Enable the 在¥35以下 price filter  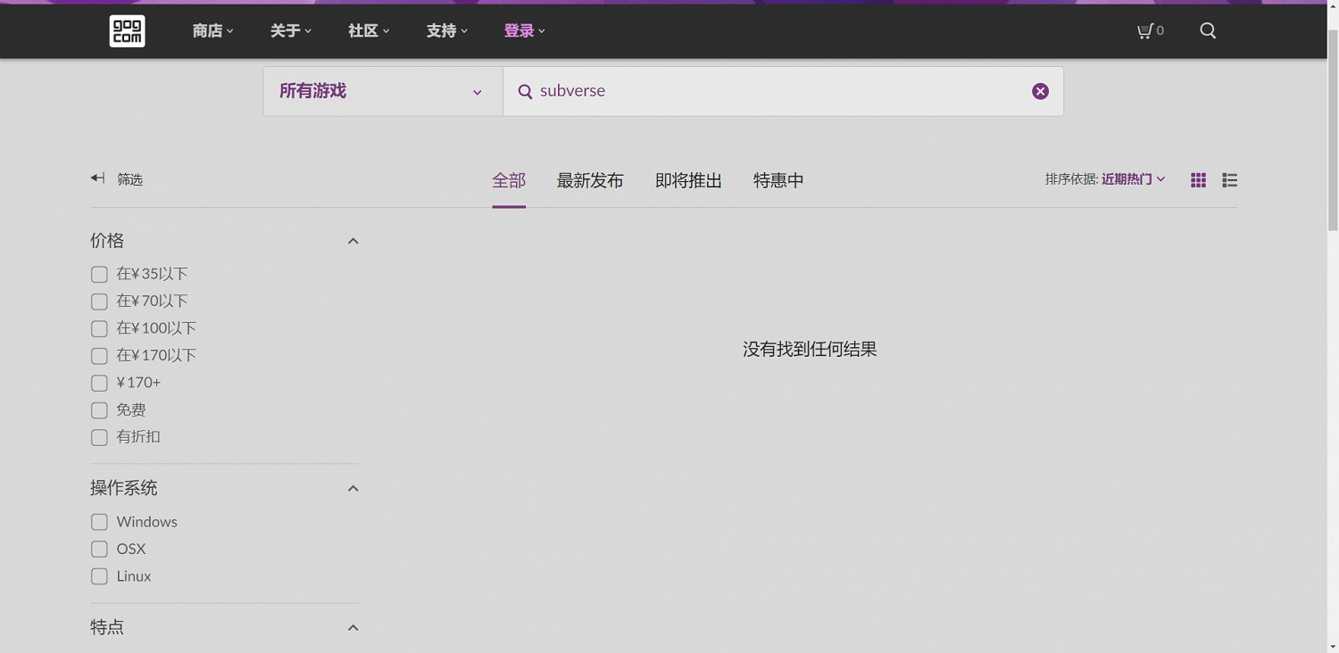click(x=99, y=275)
